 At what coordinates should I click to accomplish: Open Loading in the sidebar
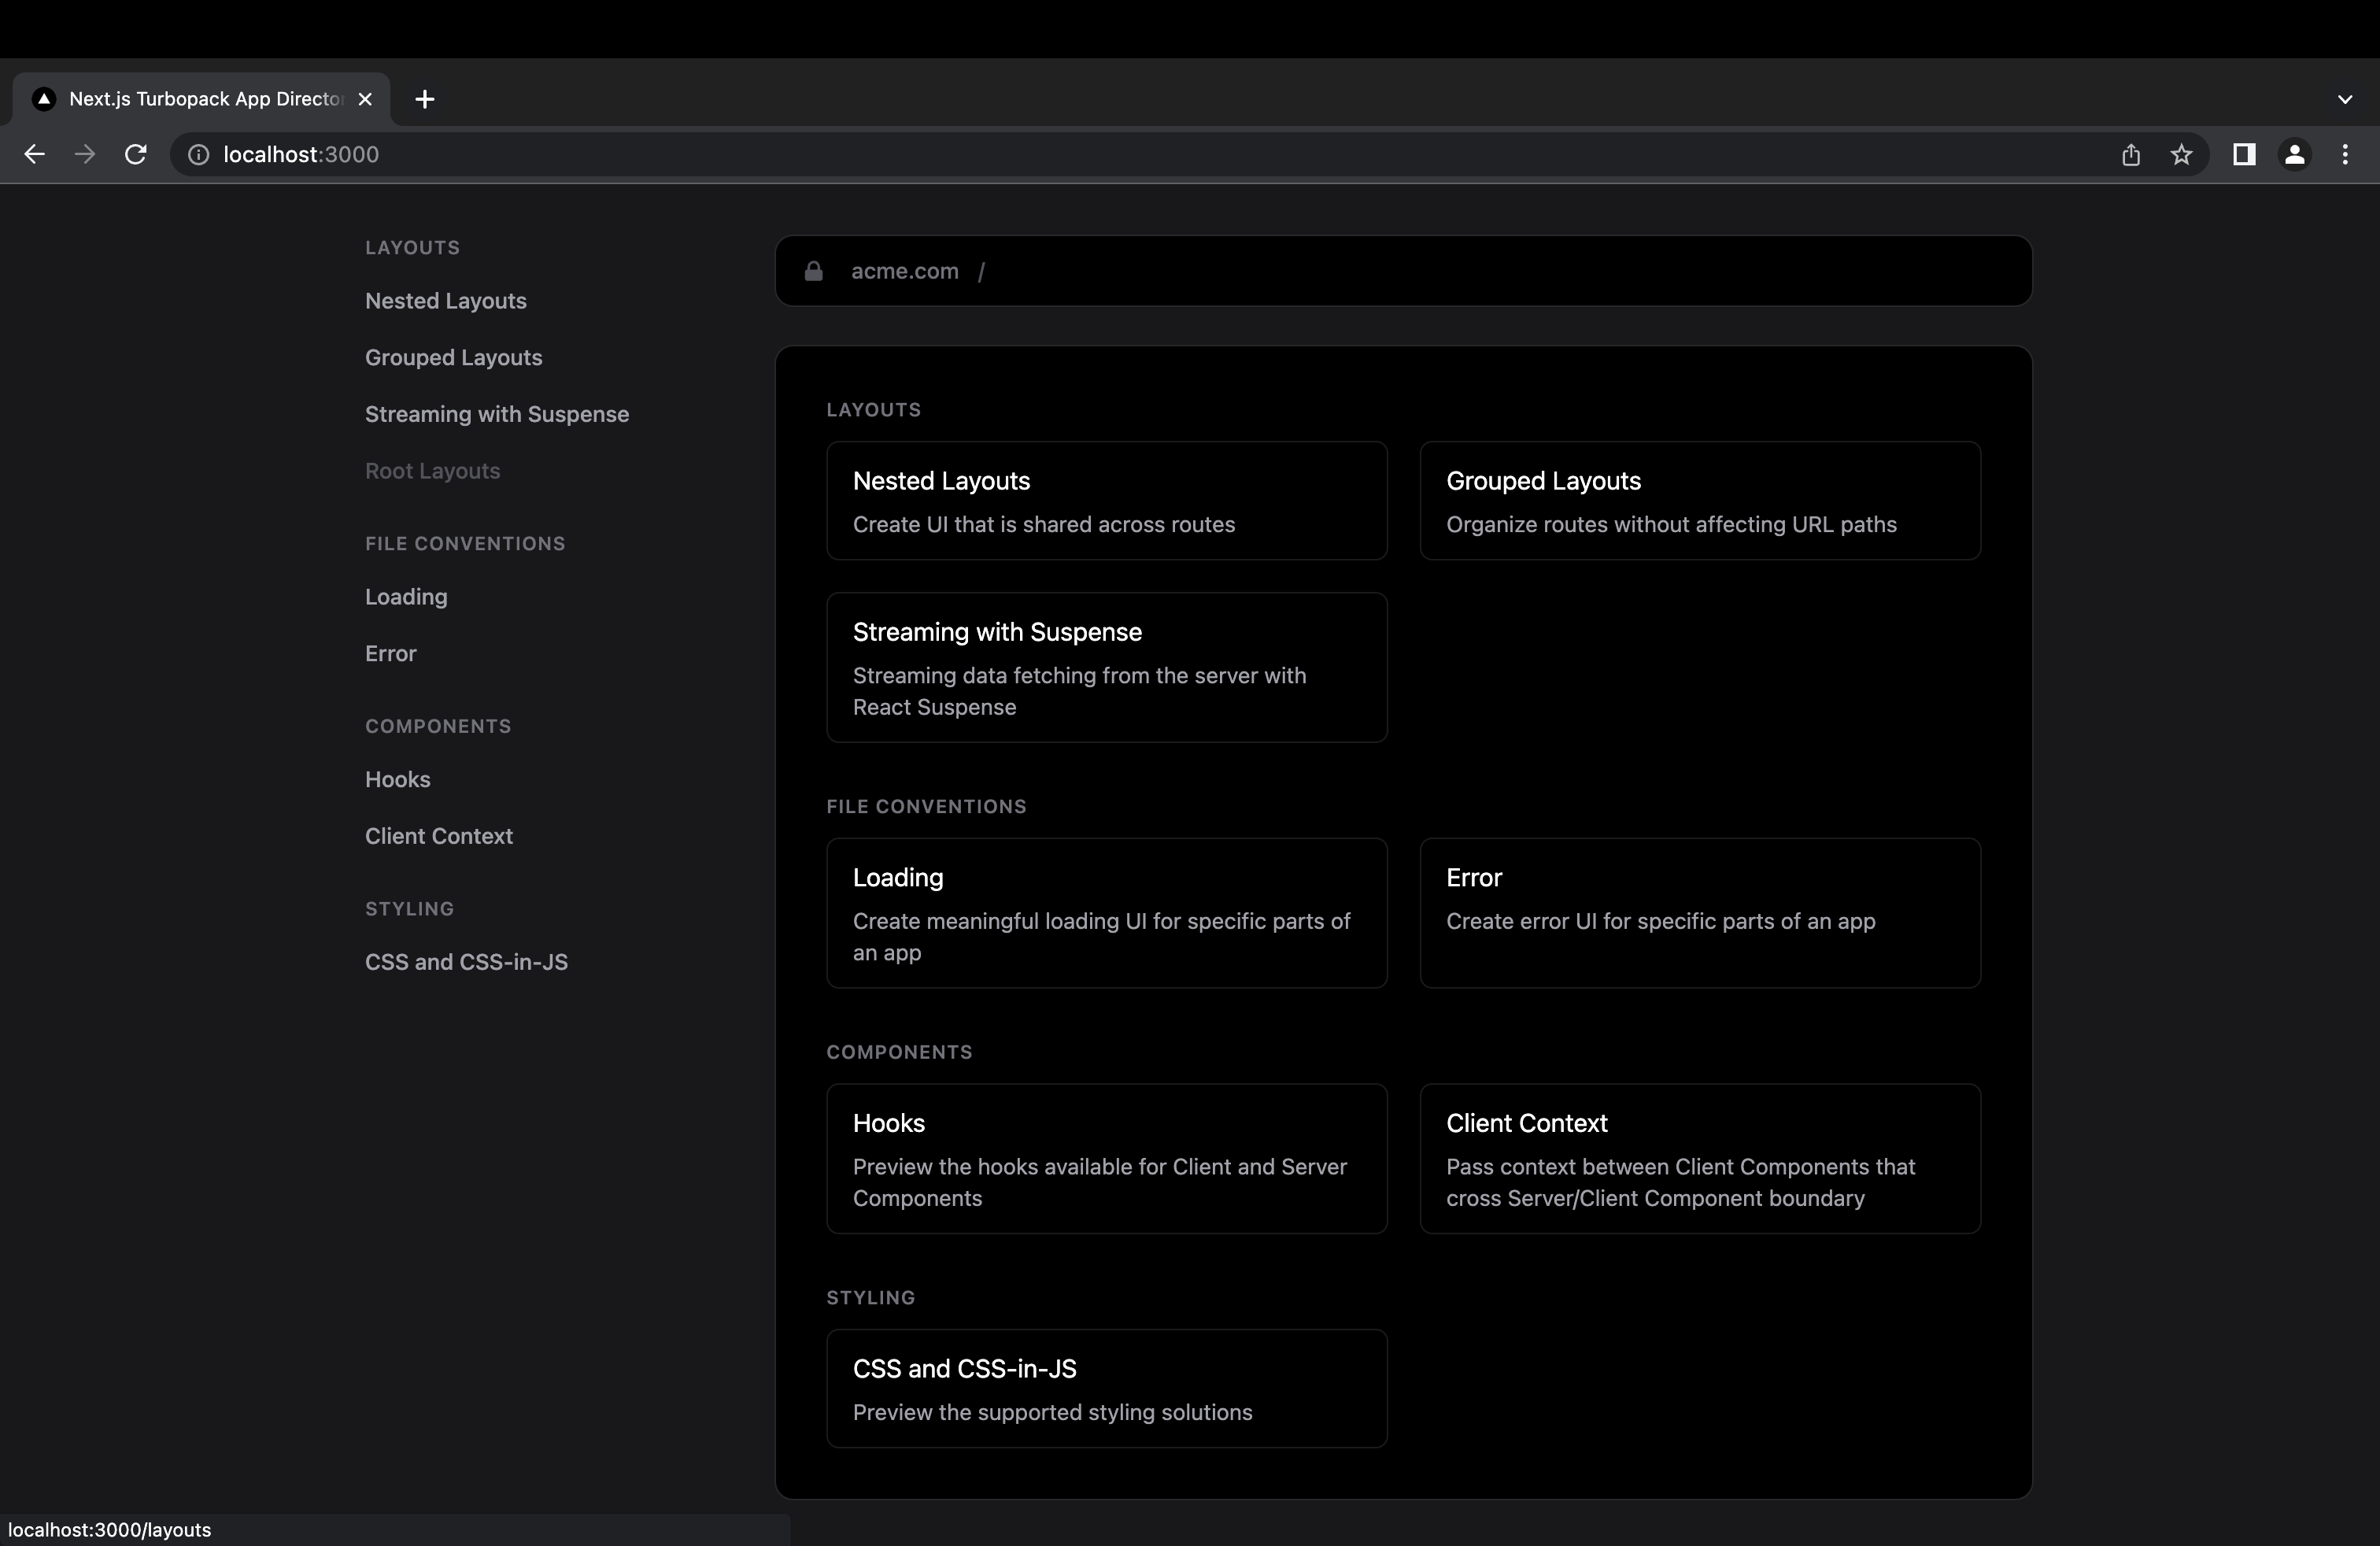click(x=406, y=597)
